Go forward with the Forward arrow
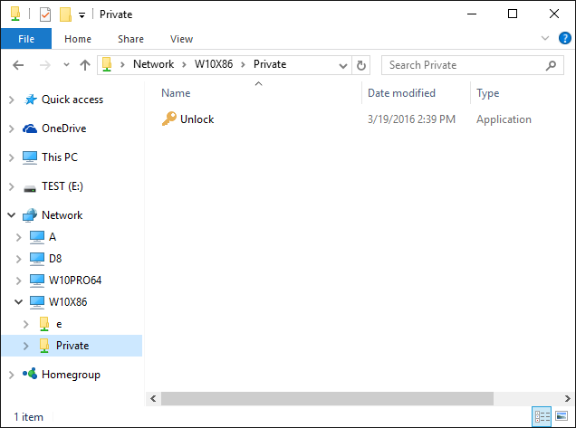The image size is (576, 428). click(x=44, y=65)
